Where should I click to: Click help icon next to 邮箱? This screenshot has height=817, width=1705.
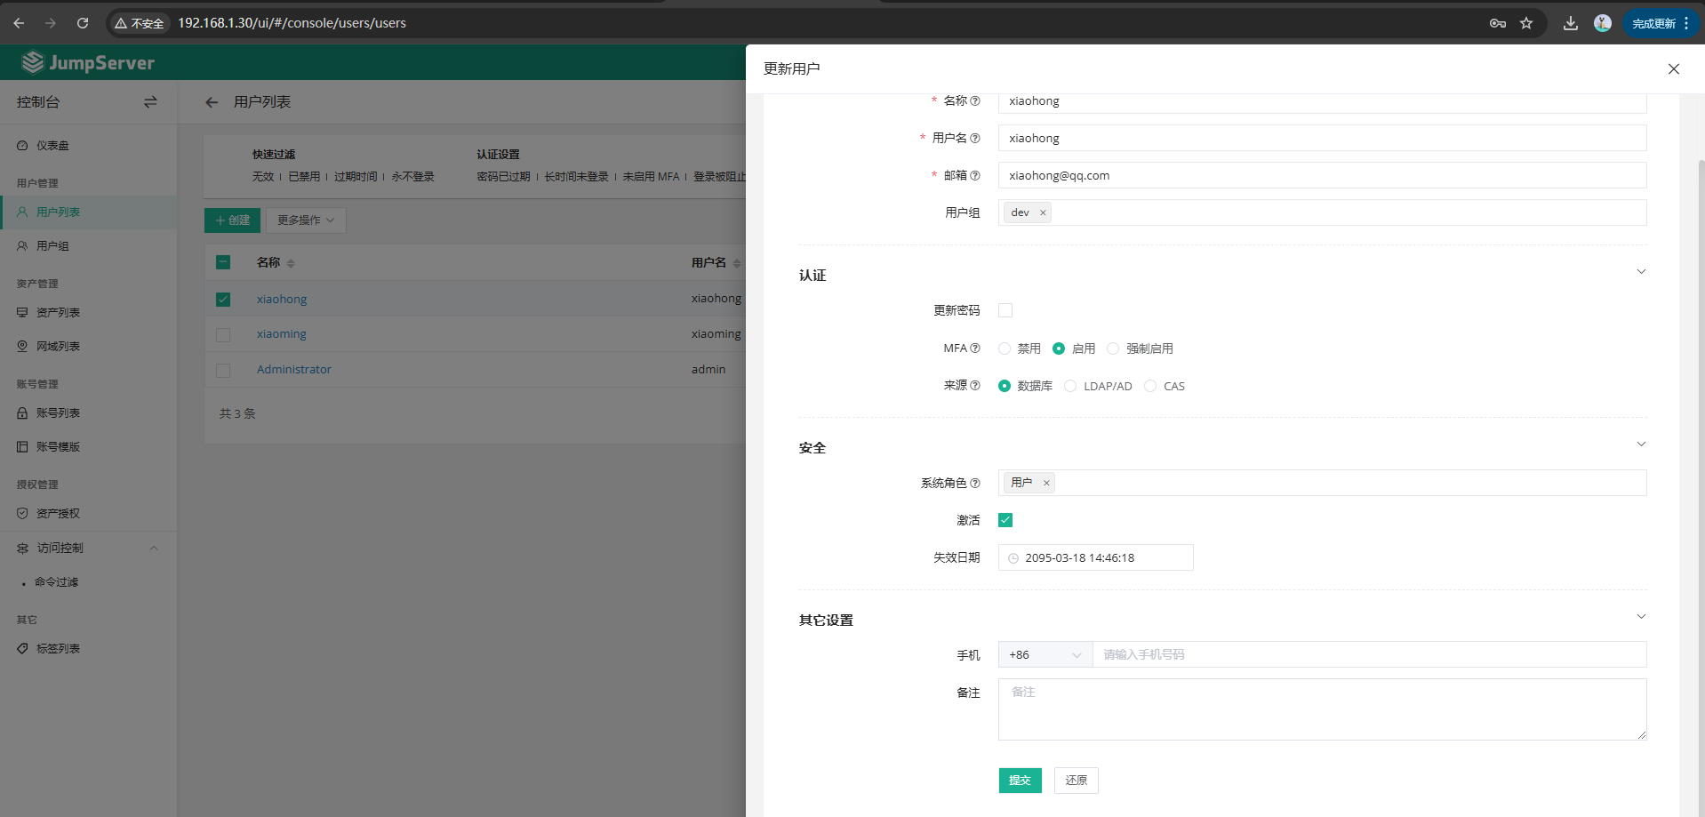(x=975, y=176)
